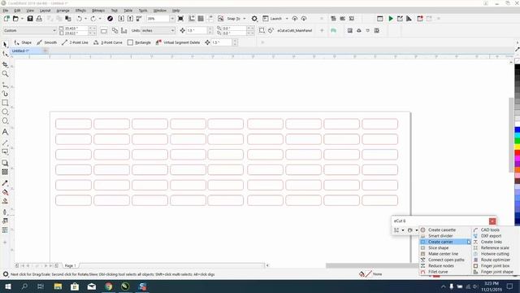Click the Shape mode button

[x=23, y=42]
